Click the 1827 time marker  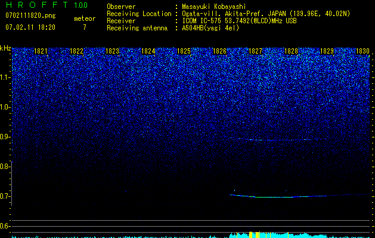[x=255, y=52]
